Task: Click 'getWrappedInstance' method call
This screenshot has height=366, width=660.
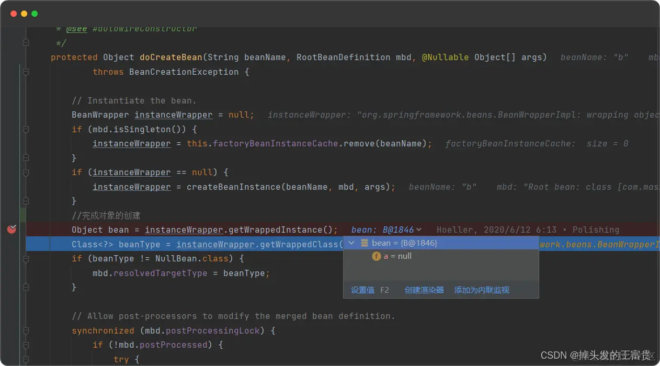Action: click(275, 230)
